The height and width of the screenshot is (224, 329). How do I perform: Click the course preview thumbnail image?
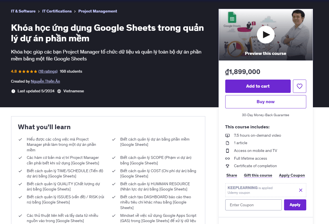266,35
